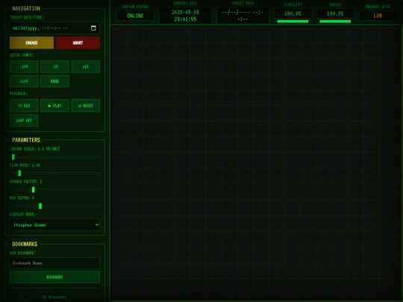Click the PARAMETERS section heading

click(x=26, y=140)
